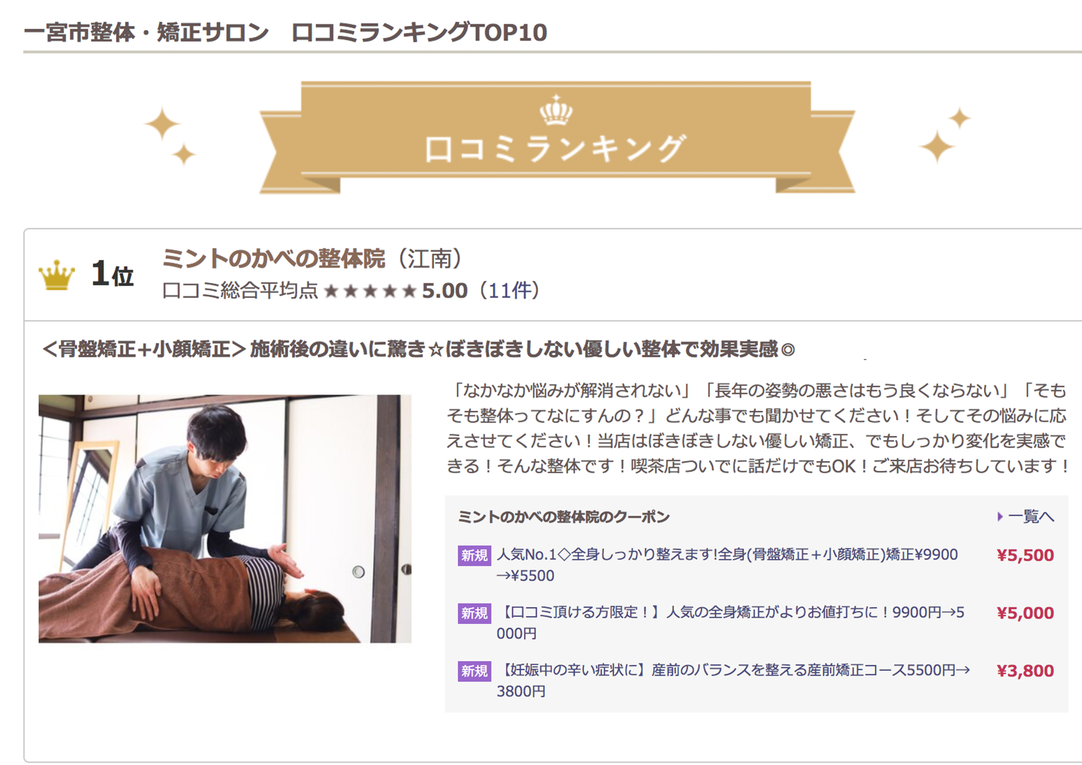
Task: Open the (11件) review count link
Action: 509,291
